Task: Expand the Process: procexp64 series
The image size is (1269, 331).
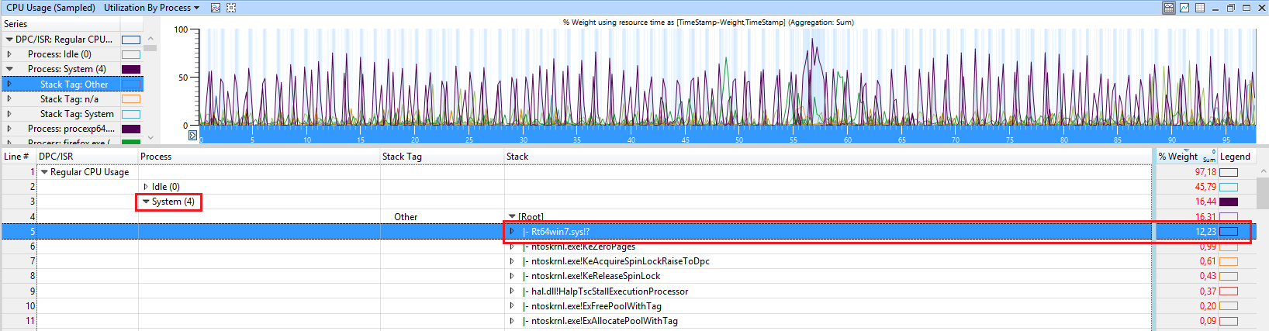Action: coord(9,129)
